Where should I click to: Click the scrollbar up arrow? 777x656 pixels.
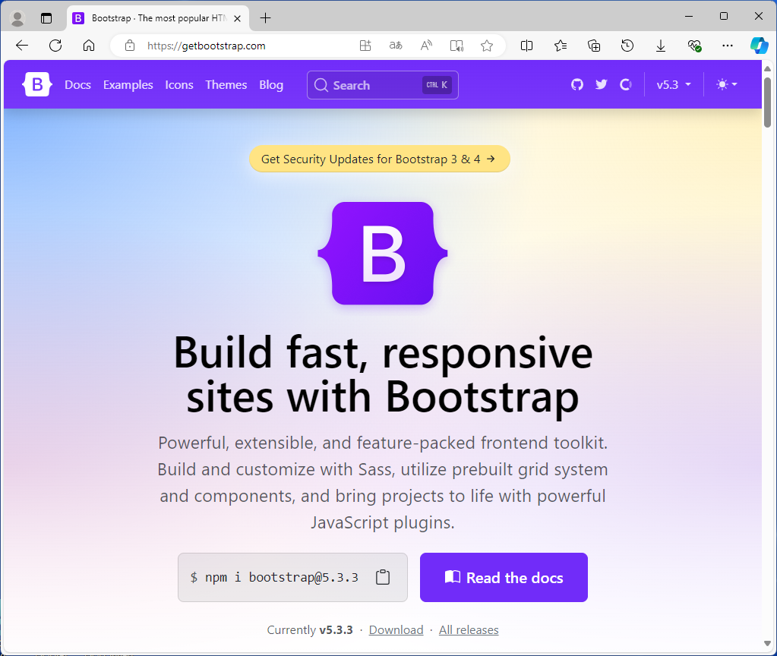pos(767,69)
